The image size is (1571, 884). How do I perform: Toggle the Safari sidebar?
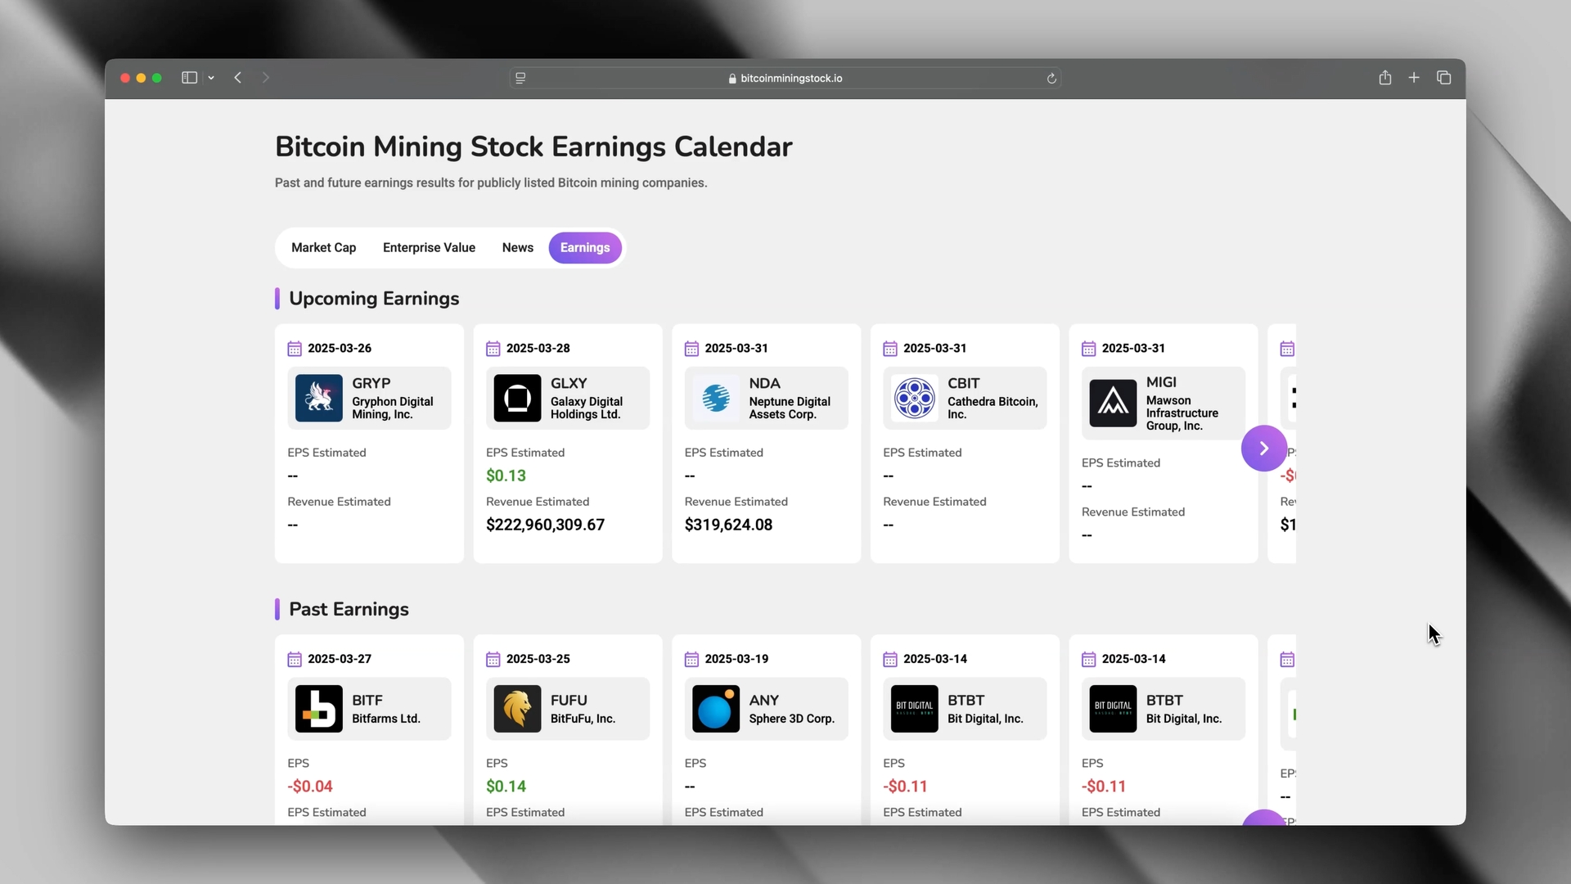pyautogui.click(x=189, y=78)
